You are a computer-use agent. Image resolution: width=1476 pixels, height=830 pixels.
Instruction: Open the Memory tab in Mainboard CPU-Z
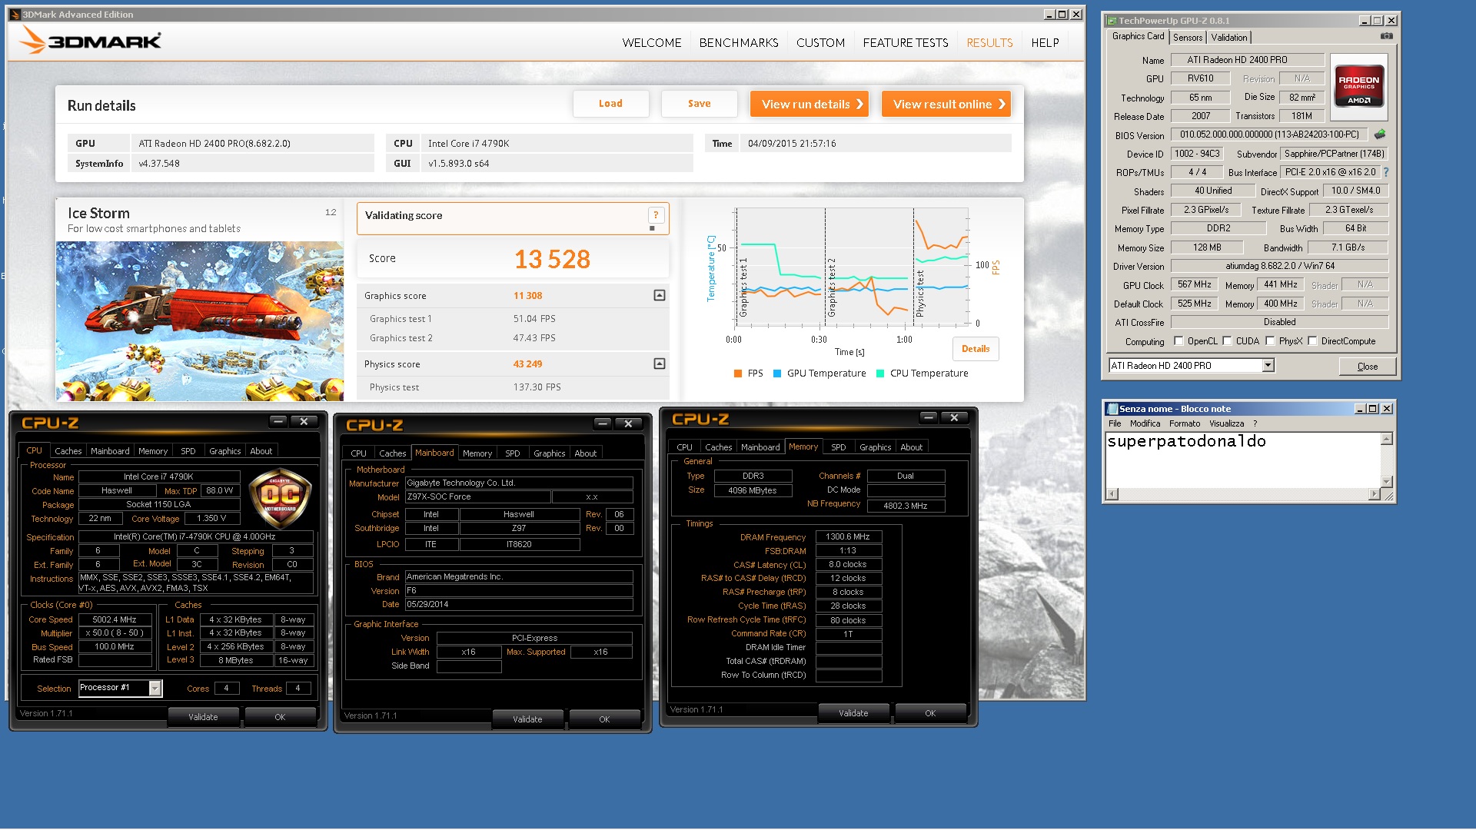tap(477, 453)
